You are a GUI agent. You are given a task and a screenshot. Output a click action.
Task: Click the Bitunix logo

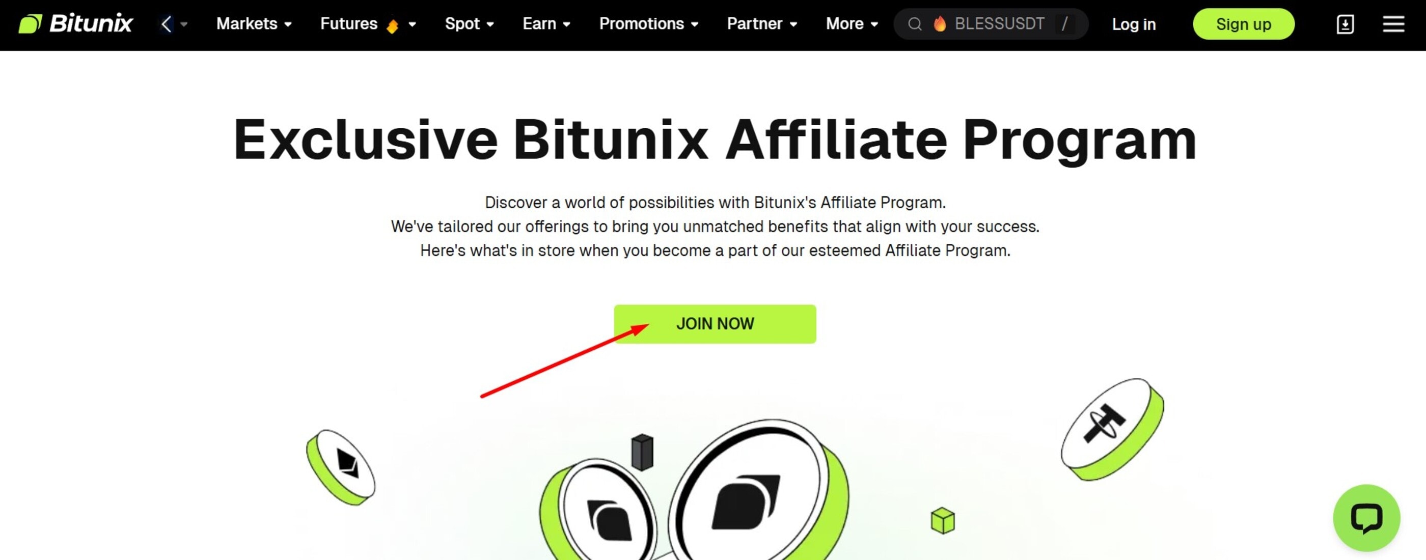75,24
